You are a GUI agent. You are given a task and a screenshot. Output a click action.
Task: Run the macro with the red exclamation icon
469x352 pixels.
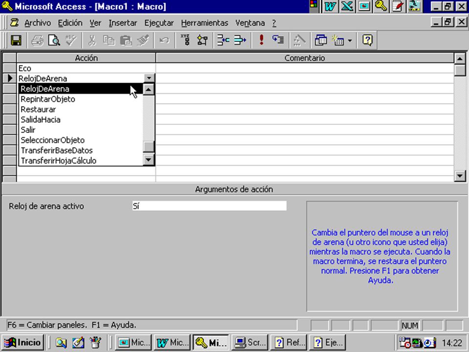point(261,40)
